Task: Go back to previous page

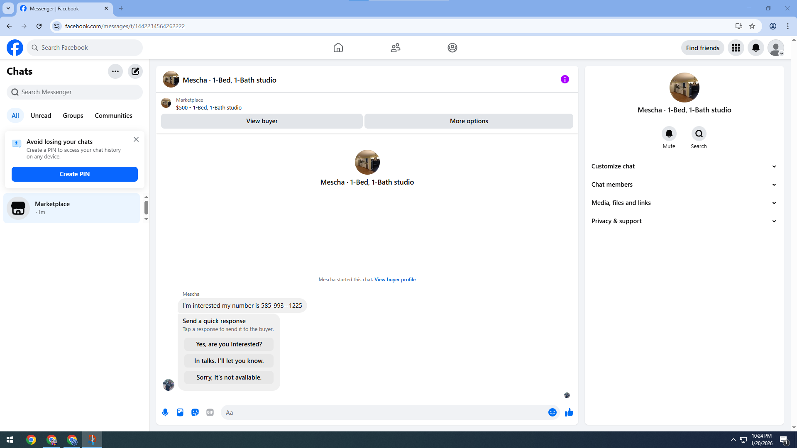Action: (x=9, y=26)
